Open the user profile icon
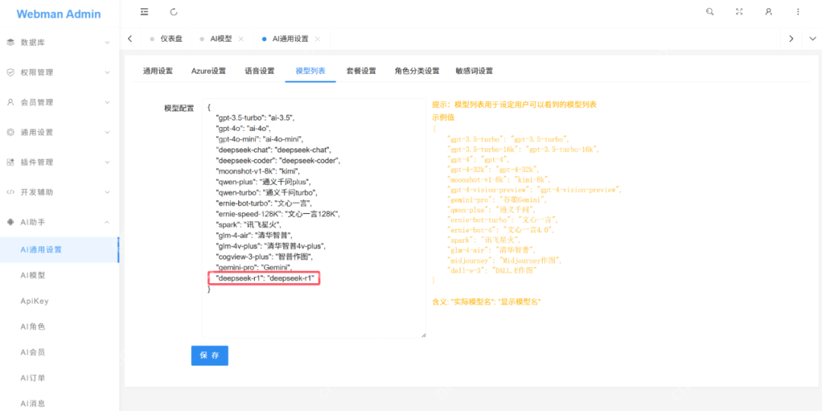Screen dimensions: 822x411 point(769,12)
